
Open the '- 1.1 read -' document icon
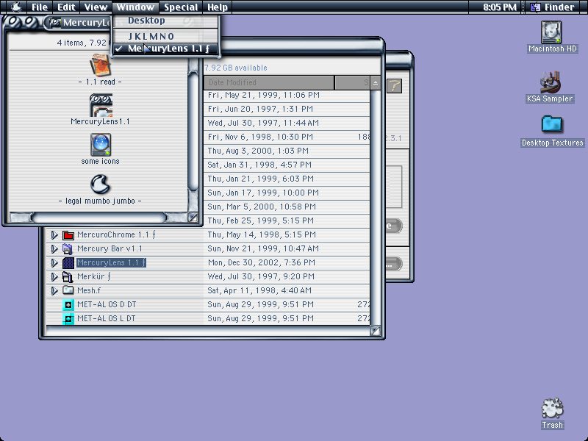[100, 65]
